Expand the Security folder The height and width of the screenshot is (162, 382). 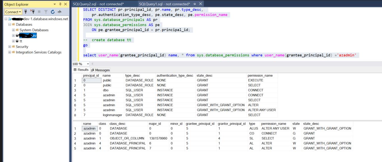coord(10,47)
